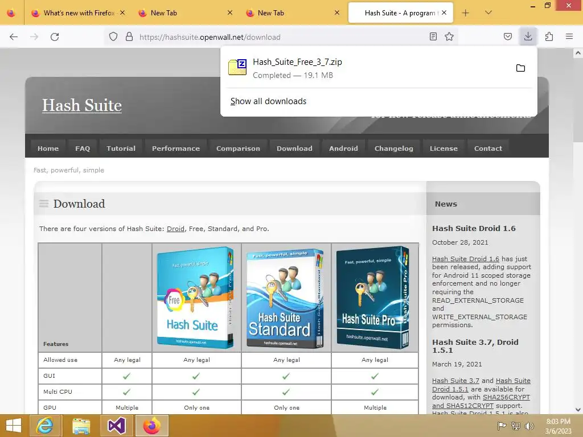Bookmark this page with the star icon
This screenshot has width=583, height=437.
point(449,37)
